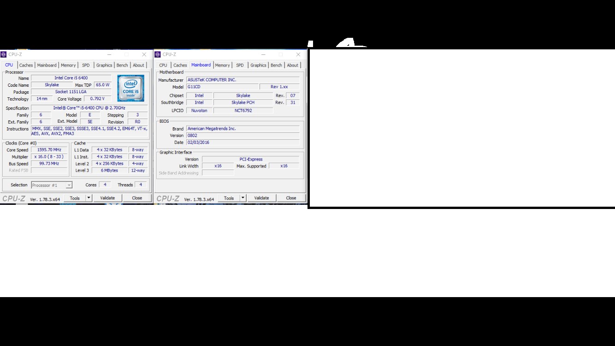Click the Level 3 cache value "6 MBytes"
Screen dimensions: 615x346
[110, 171]
